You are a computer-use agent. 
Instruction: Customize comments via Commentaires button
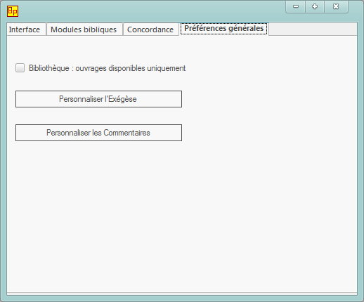point(98,133)
